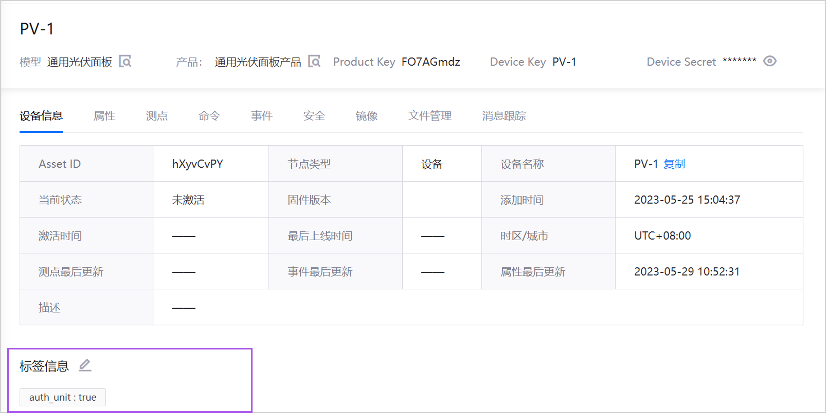This screenshot has width=826, height=413.
Task: Select the 设备信息 tab
Action: coord(41,116)
